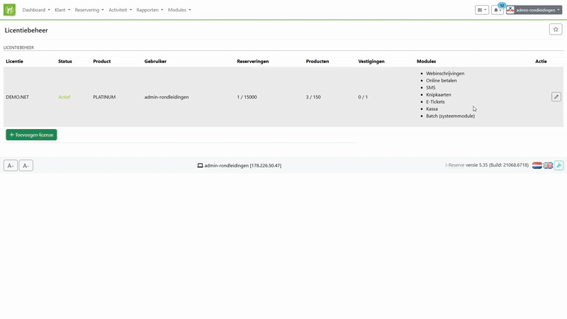Viewport: 567px width, 319px height.
Task: Open the Rapporten menu
Action: point(149,10)
